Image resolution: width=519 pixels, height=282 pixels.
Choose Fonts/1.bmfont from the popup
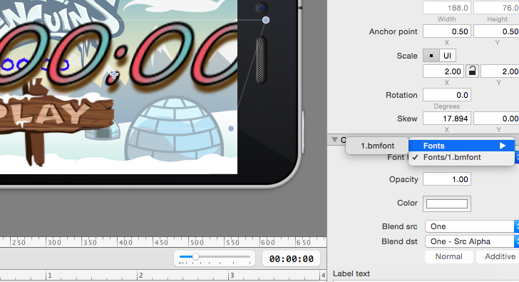tap(461, 157)
